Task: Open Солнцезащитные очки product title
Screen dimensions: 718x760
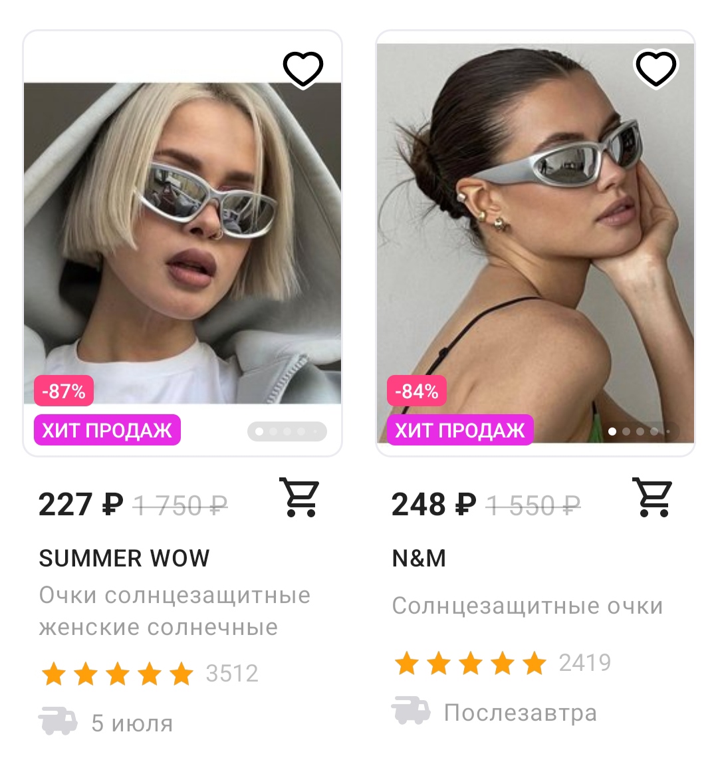Action: point(527,606)
